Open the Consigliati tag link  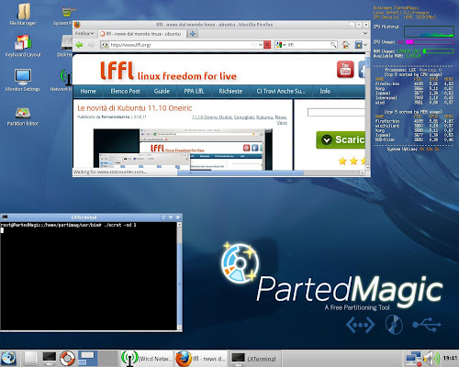(244, 117)
